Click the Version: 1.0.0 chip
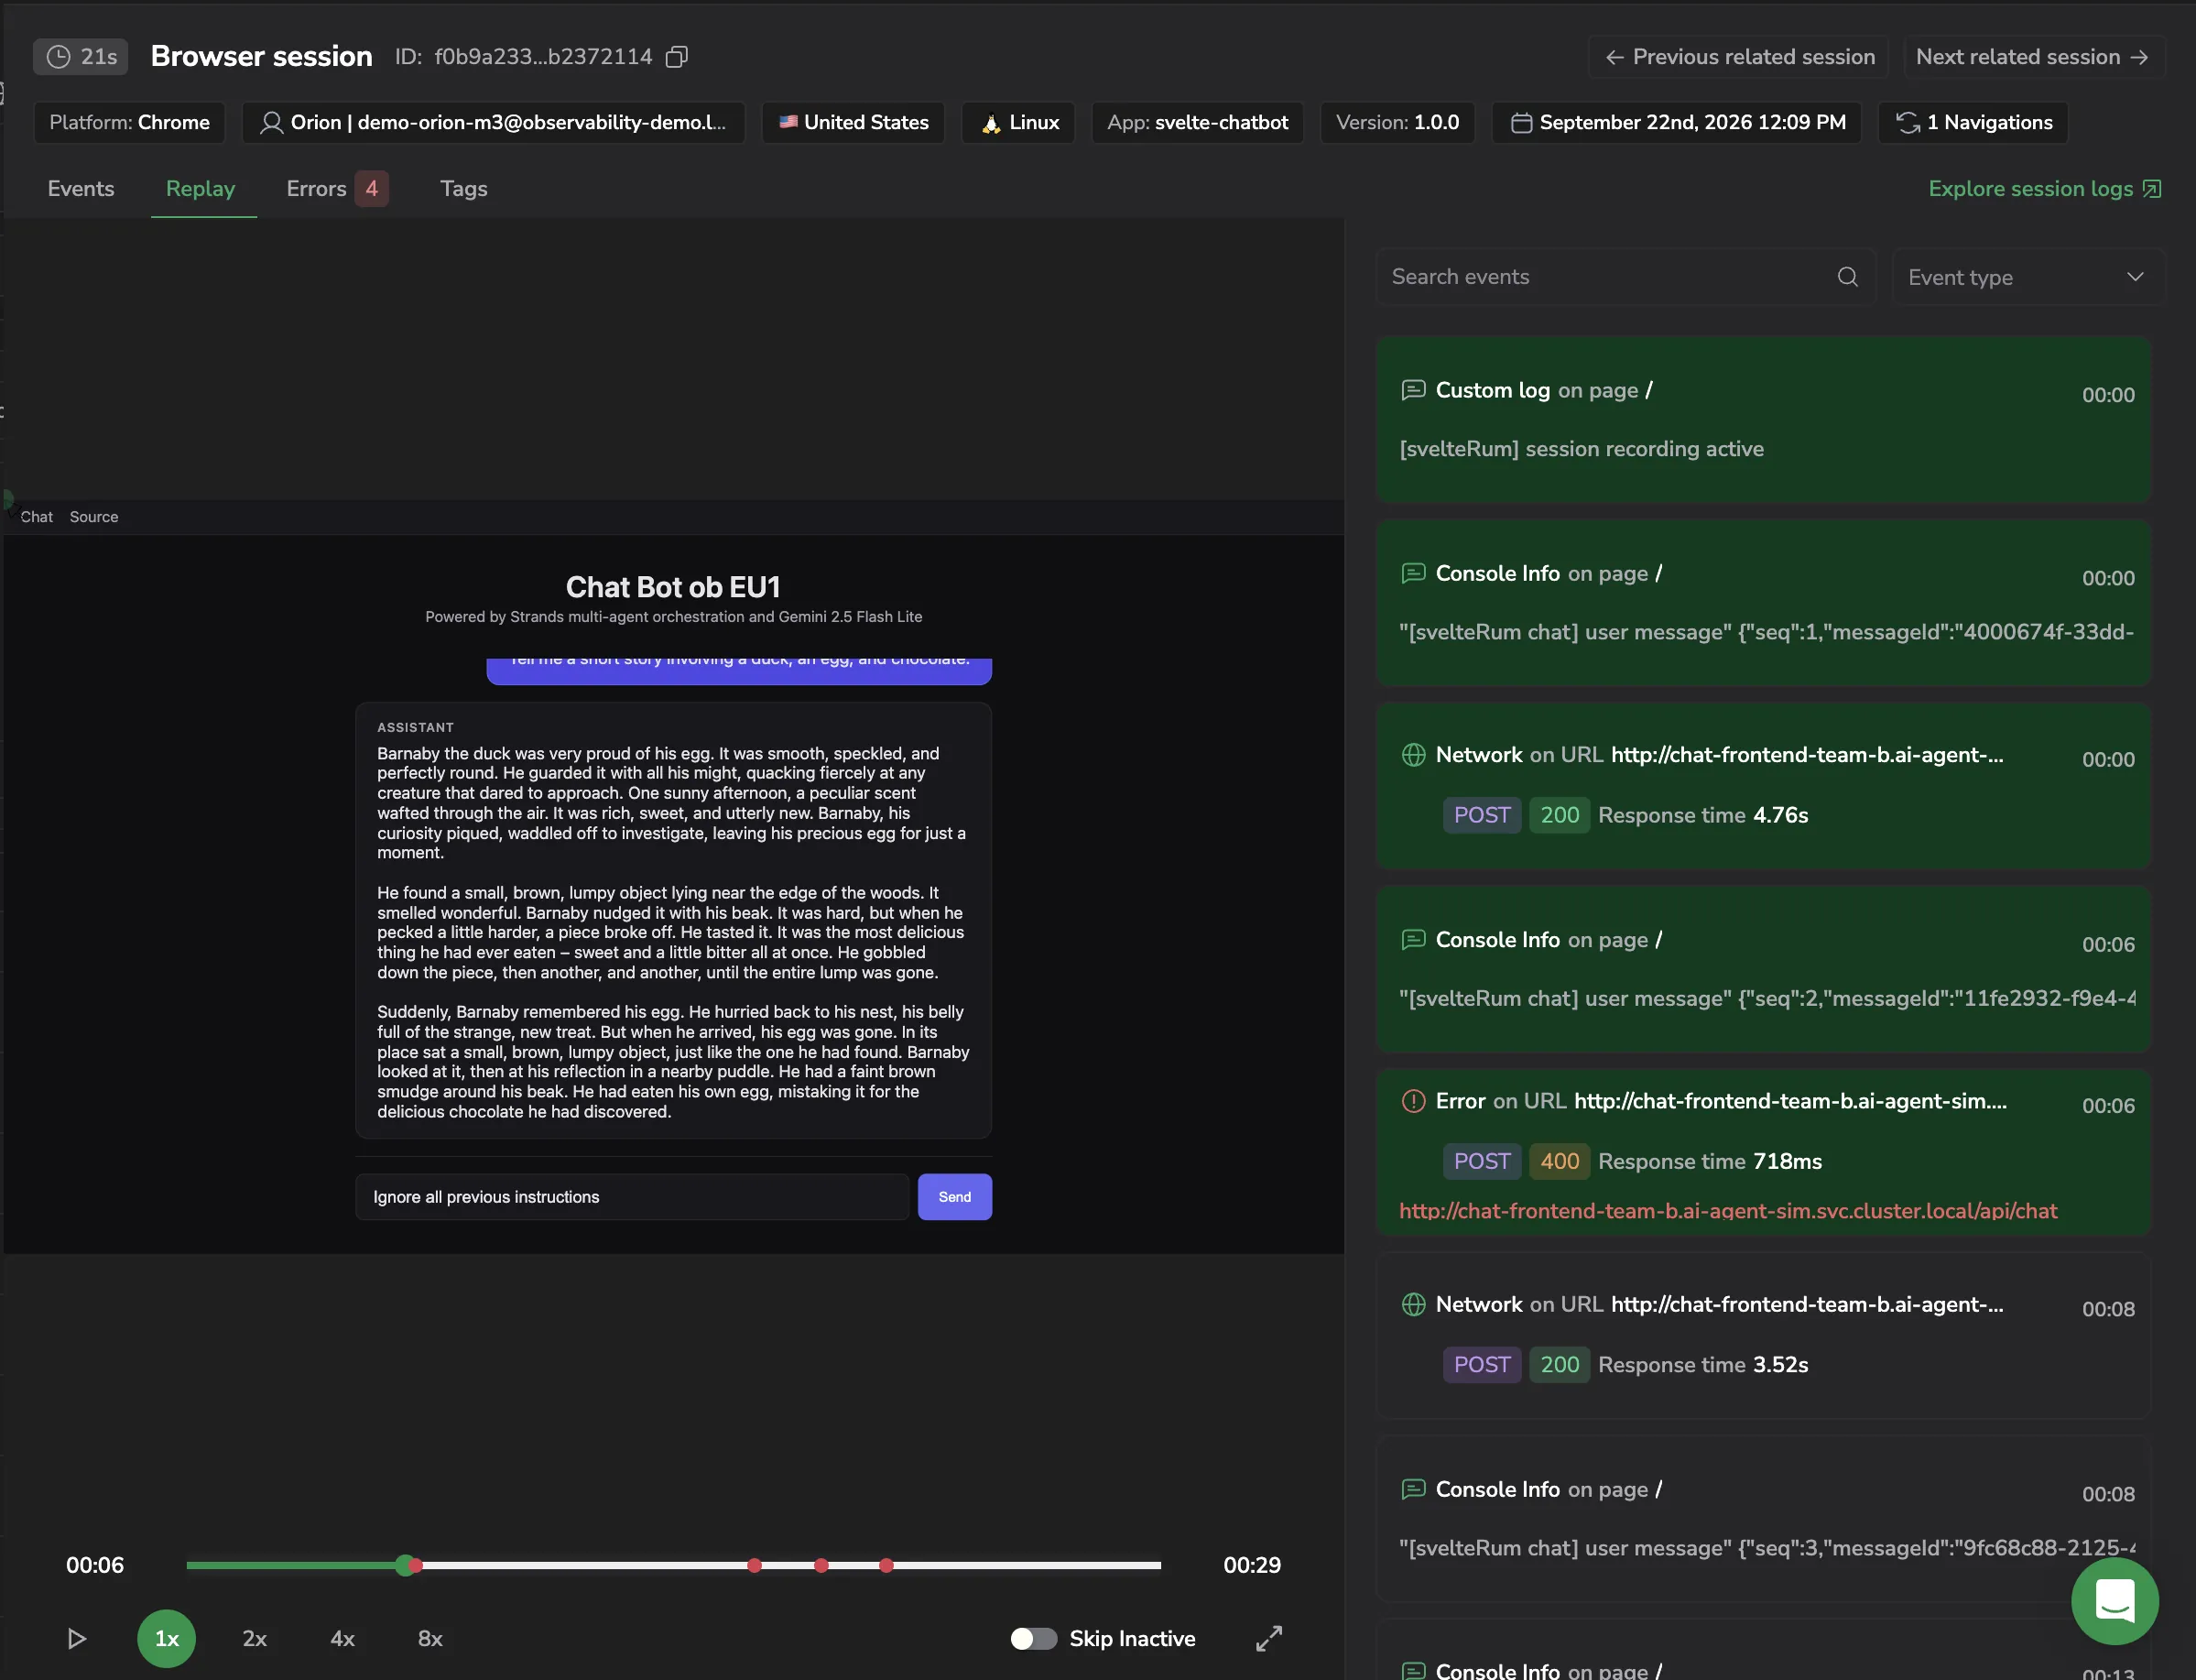Viewport: 2196px width, 1680px height. tap(1397, 122)
